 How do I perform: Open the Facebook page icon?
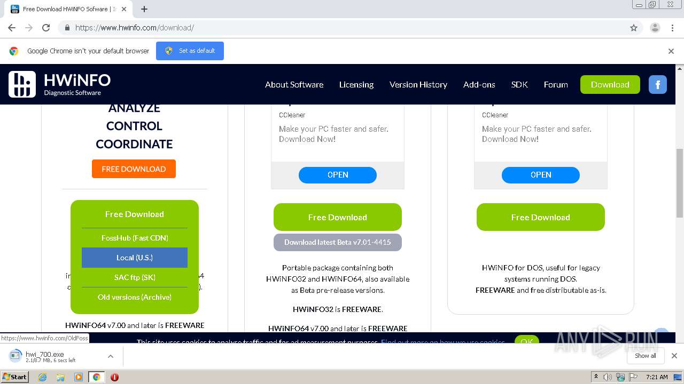(658, 84)
